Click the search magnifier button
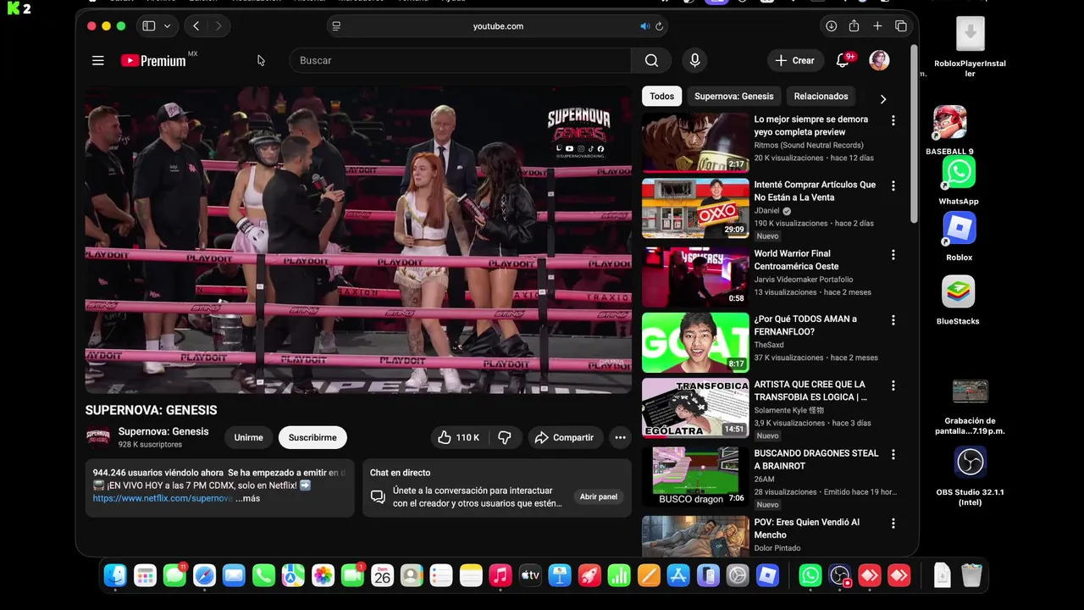The width and height of the screenshot is (1084, 610). point(651,60)
